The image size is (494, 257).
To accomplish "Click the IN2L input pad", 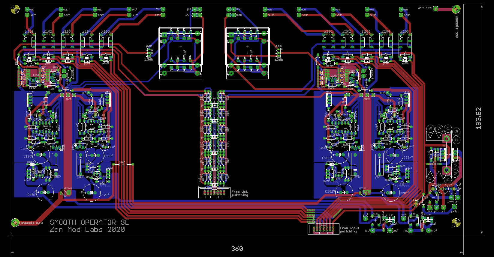I will click(x=61, y=15).
